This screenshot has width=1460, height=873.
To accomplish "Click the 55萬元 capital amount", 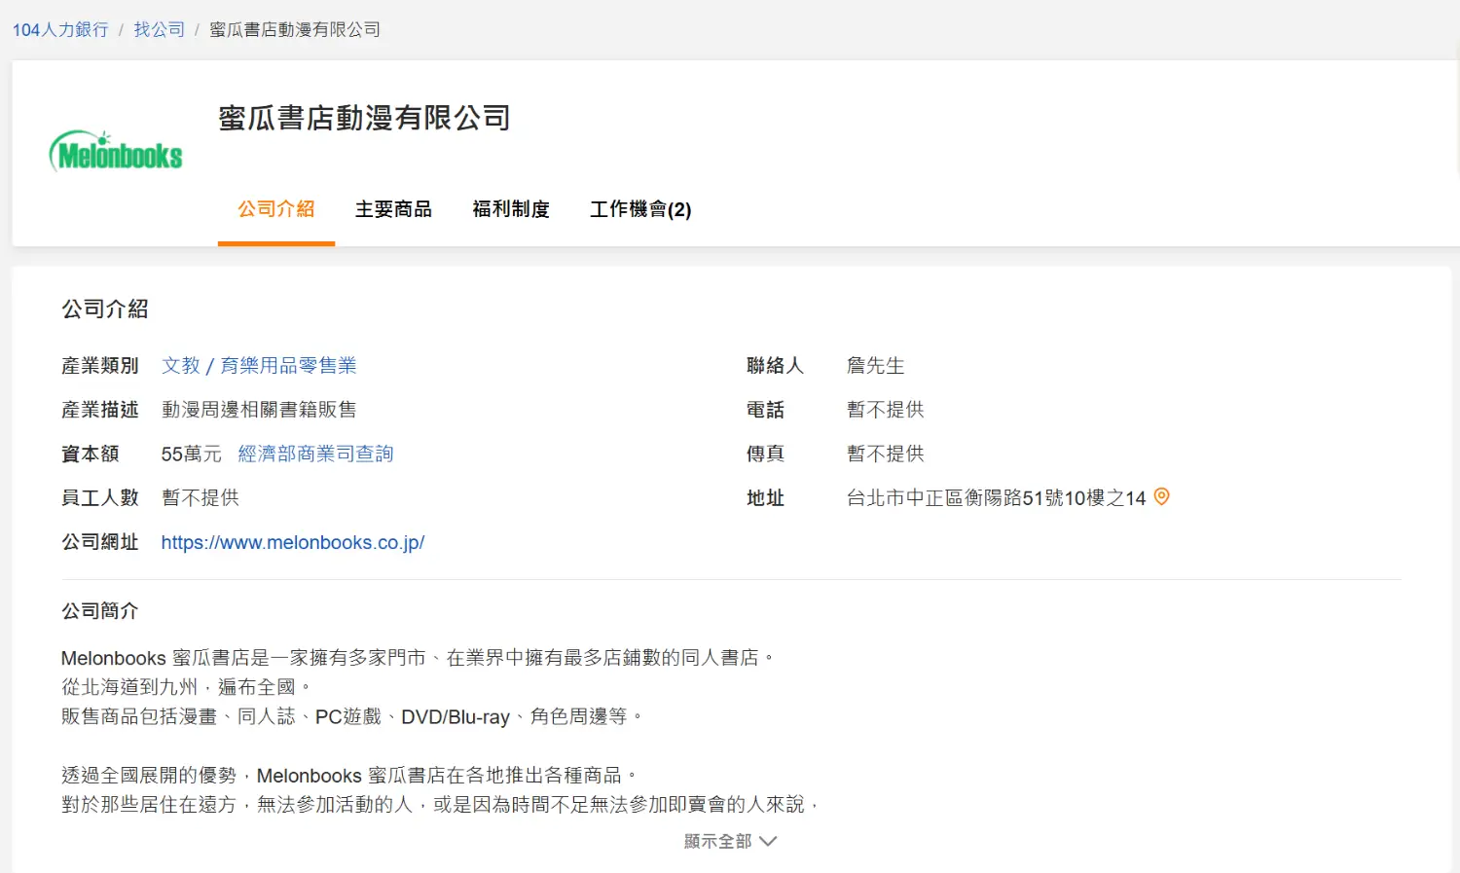I will (191, 454).
